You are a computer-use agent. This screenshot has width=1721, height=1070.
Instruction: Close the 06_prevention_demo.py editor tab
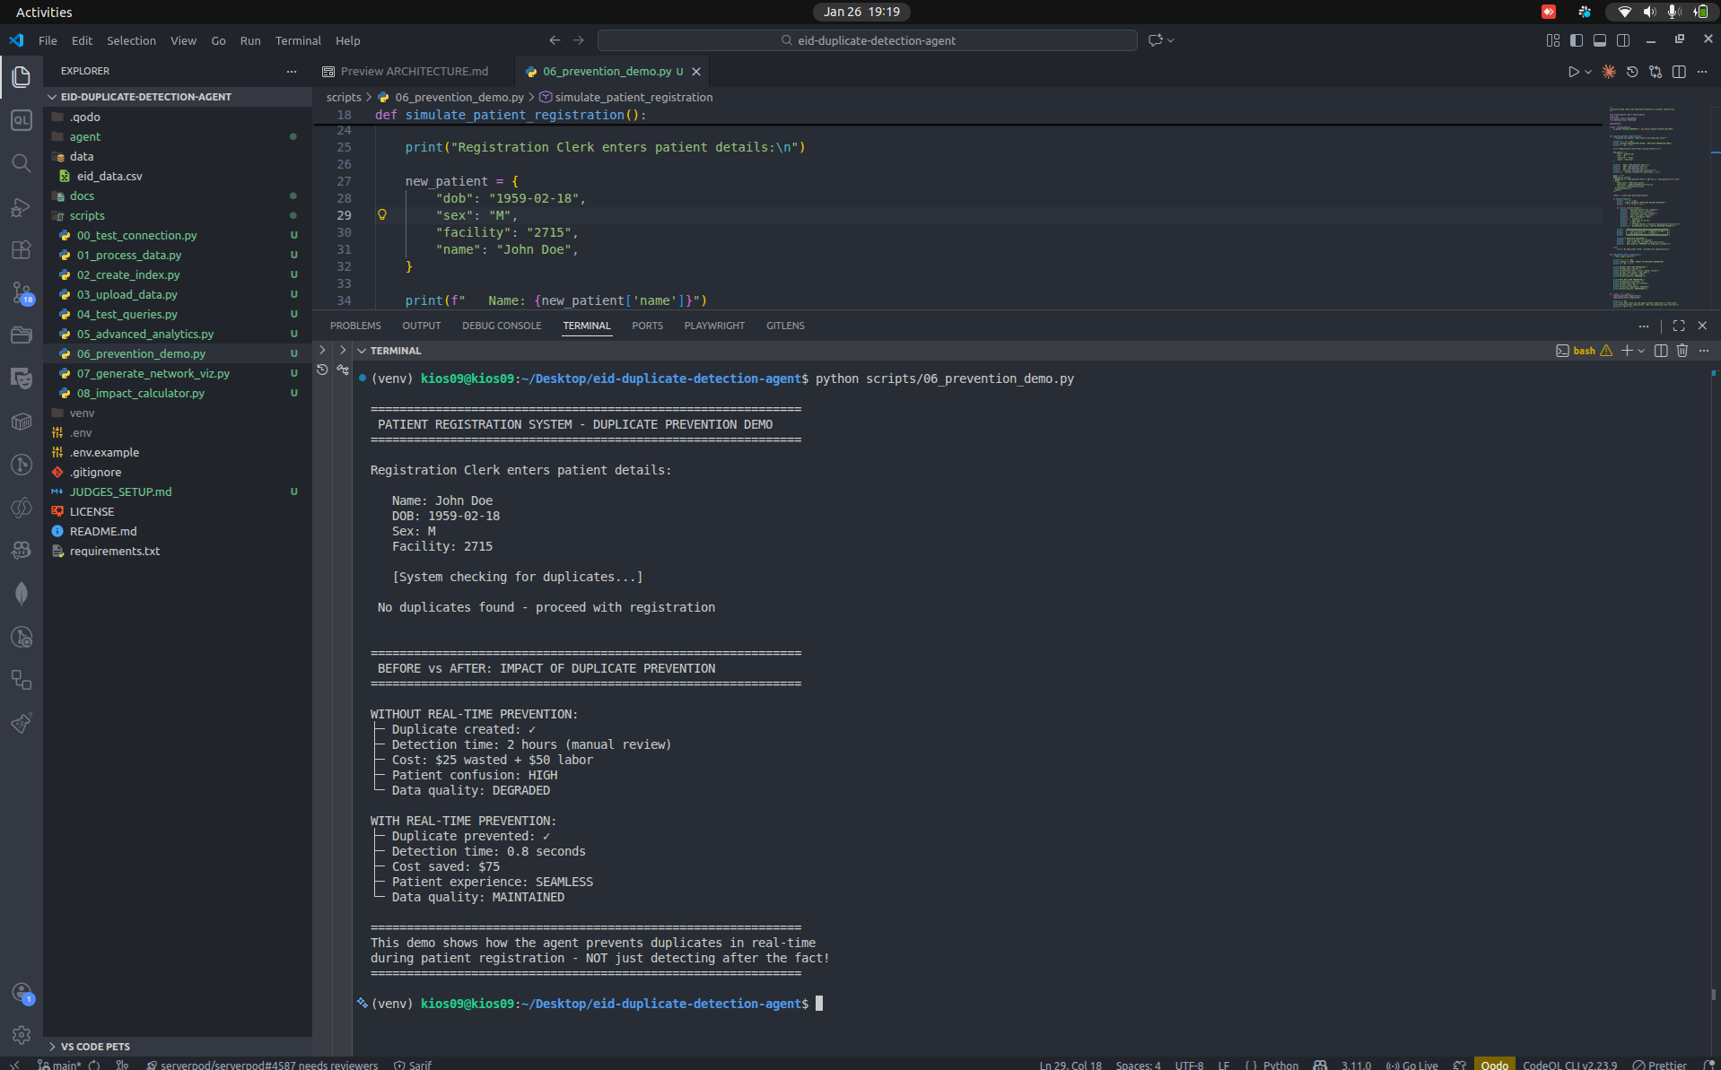[x=696, y=72]
